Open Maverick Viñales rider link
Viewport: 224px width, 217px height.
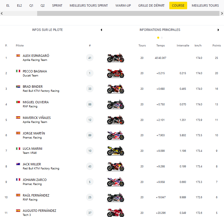pyautogui.click(x=37, y=118)
